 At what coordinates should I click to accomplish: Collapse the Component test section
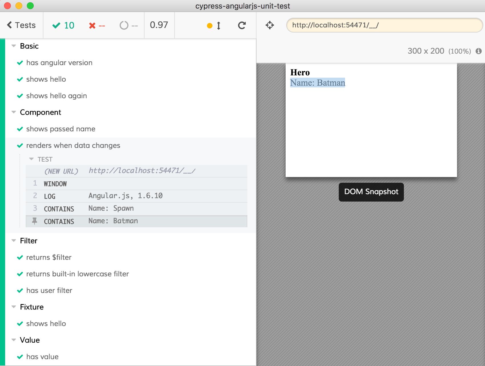click(x=13, y=112)
